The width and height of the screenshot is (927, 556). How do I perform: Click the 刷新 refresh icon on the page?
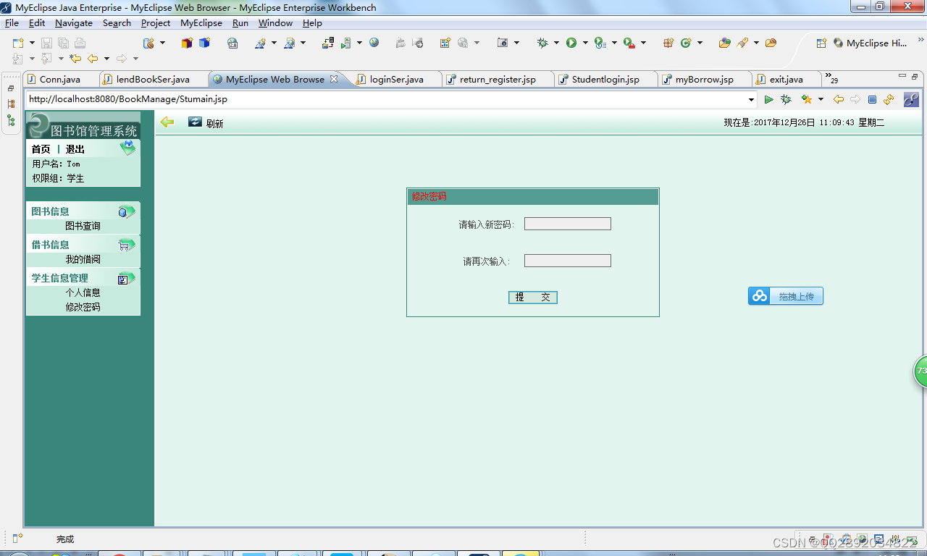coord(195,122)
